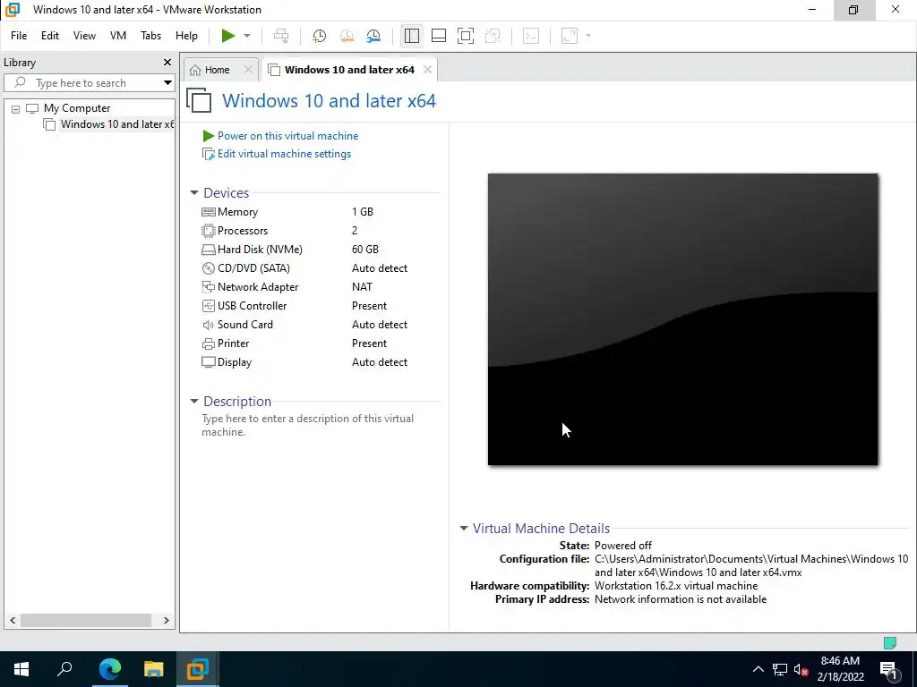Screen dimensions: 917x687
Task: Collapse the My Computer tree node
Action: tap(16, 108)
